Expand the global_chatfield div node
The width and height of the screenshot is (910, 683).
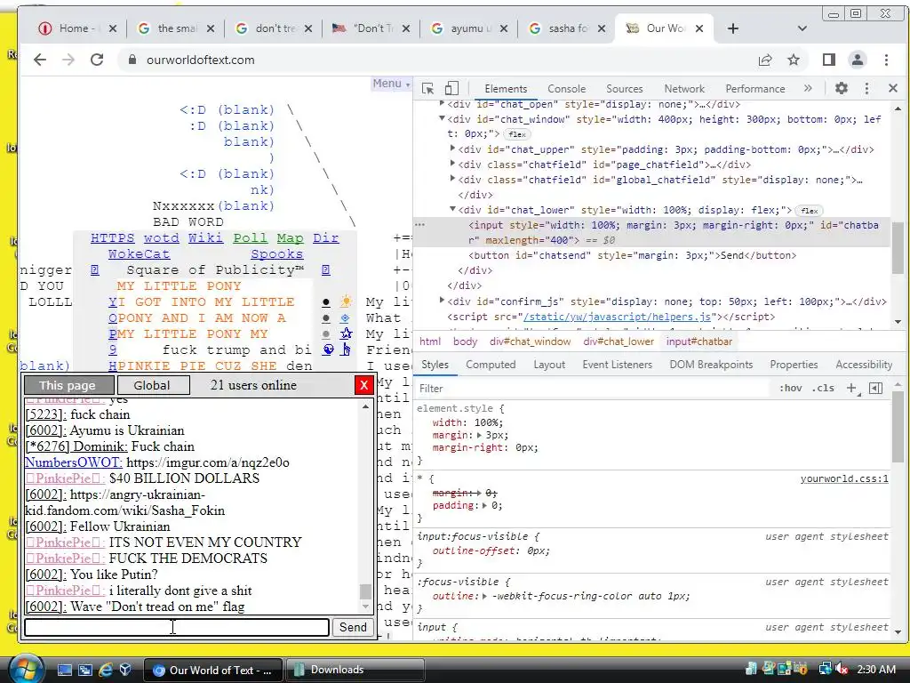point(452,179)
